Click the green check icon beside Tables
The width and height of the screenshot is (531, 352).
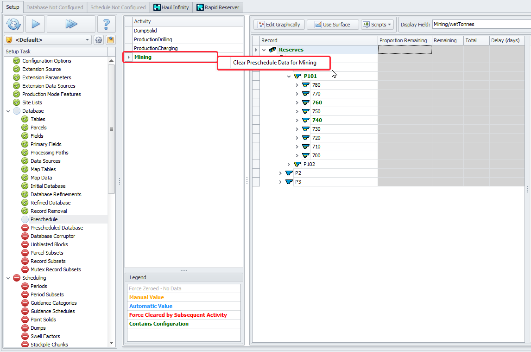click(25, 119)
